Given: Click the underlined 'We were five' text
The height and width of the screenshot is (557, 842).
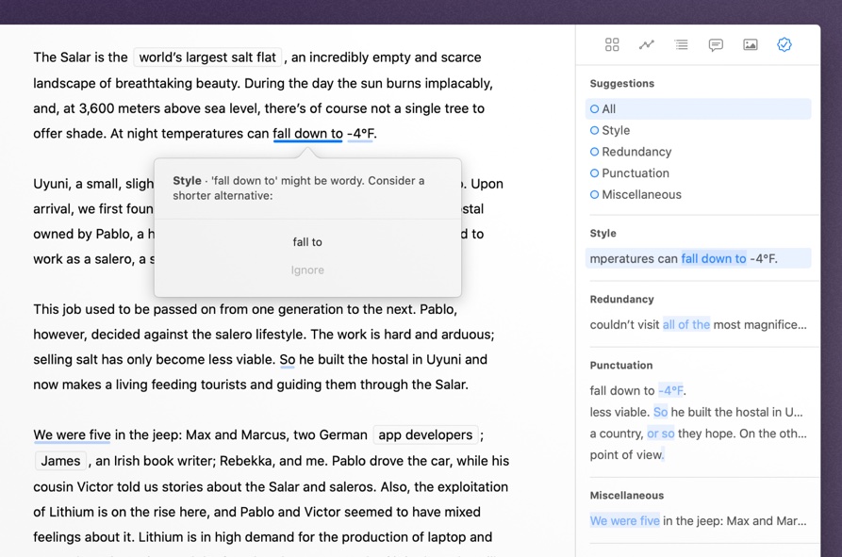Looking at the screenshot, I should [73, 435].
